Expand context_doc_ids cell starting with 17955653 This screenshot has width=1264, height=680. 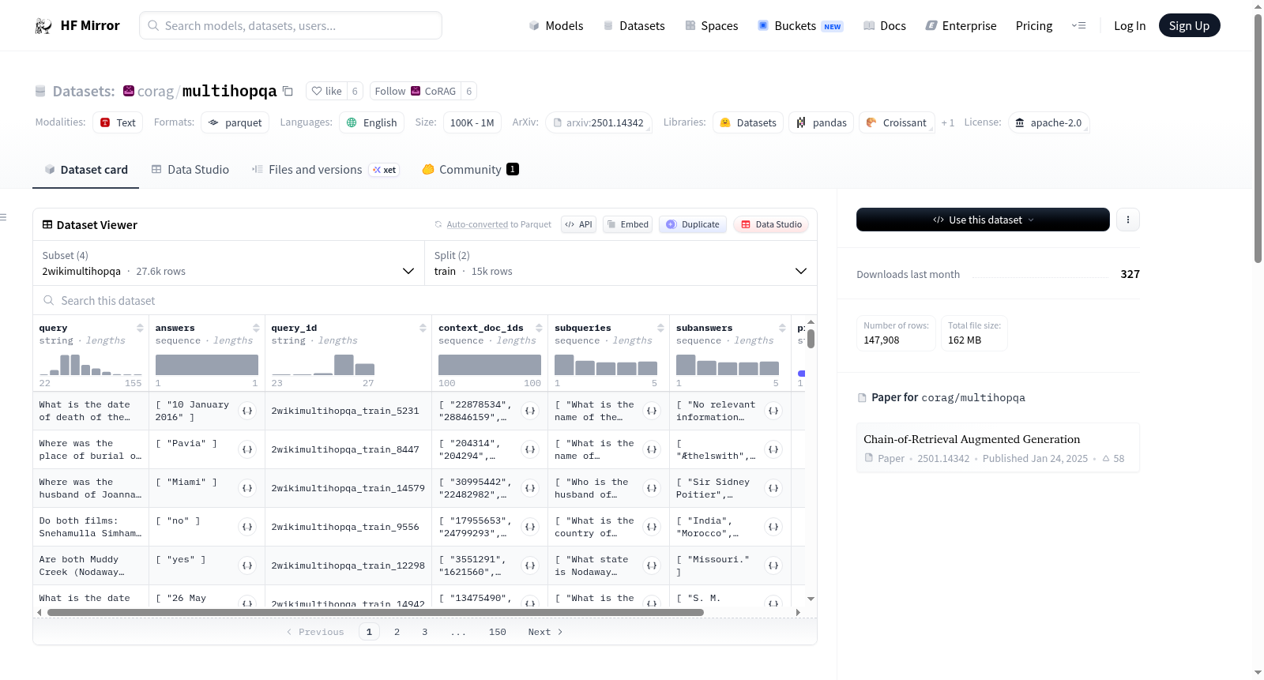pos(530,527)
